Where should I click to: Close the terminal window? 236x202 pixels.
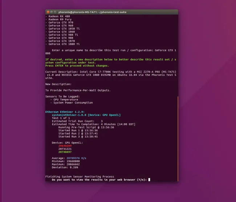48,12
